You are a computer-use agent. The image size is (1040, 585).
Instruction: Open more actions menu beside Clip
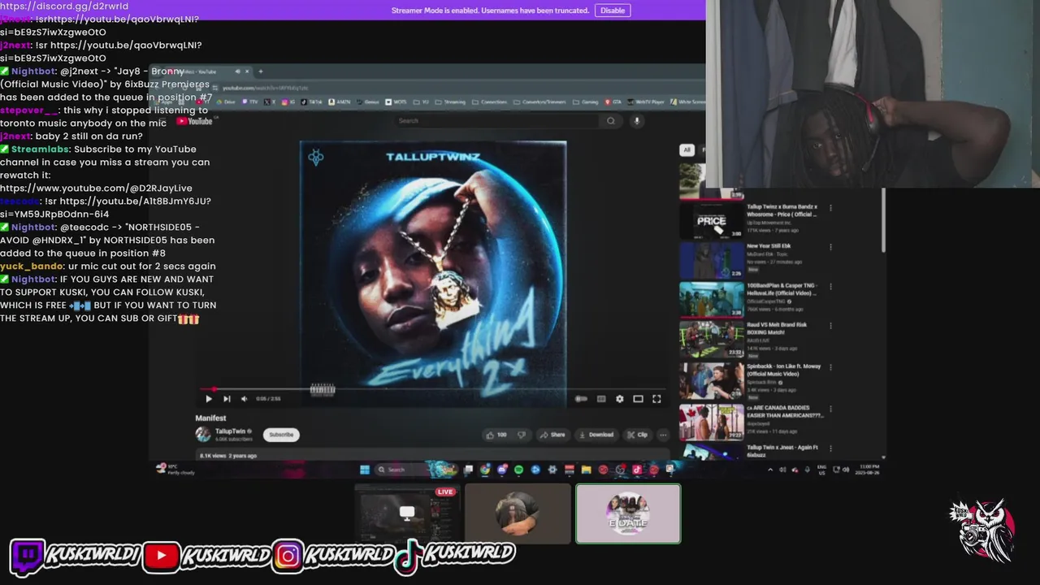(x=663, y=435)
